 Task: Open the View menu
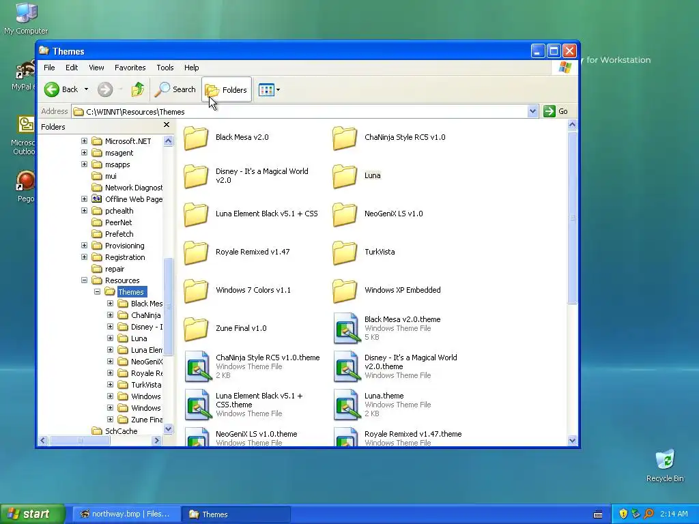[96, 68]
